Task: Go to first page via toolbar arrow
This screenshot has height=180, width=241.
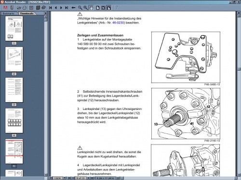Action: (50, 8)
